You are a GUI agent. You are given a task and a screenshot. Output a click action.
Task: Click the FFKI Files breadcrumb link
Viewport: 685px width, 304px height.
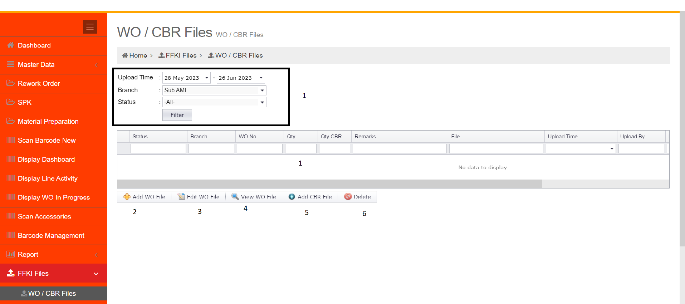(x=177, y=55)
